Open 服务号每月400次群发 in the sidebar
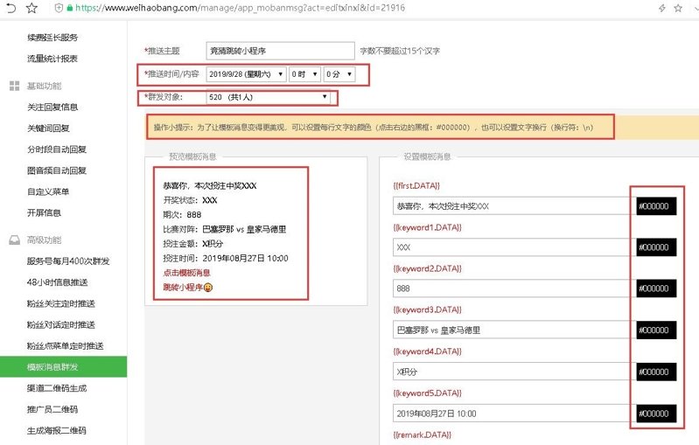Screen dimensions: 699x445 pyautogui.click(x=68, y=261)
